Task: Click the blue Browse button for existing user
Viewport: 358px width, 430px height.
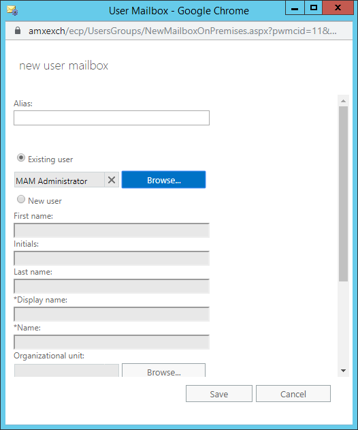Action: click(x=163, y=180)
